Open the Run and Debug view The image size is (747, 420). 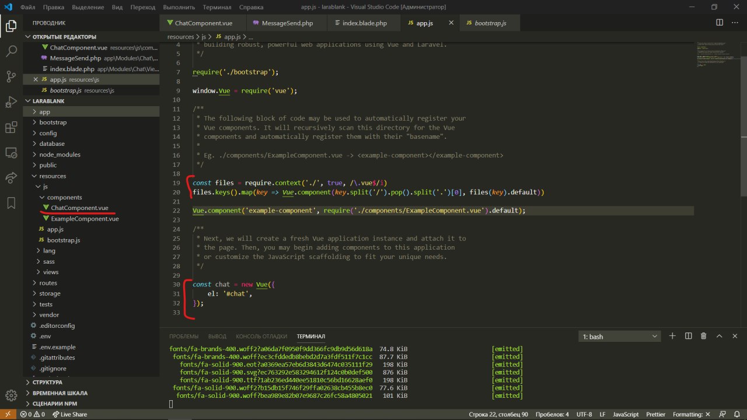(x=11, y=102)
